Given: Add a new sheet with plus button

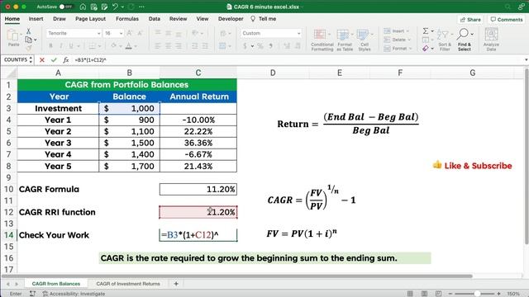Looking at the screenshot, I should pyautogui.click(x=176, y=284).
